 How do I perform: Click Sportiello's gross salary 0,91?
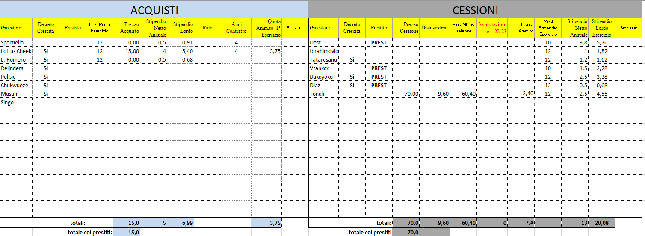click(181, 43)
